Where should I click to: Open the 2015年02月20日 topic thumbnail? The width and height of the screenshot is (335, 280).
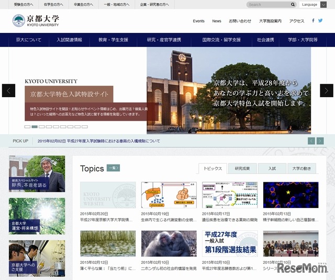(x=108, y=195)
